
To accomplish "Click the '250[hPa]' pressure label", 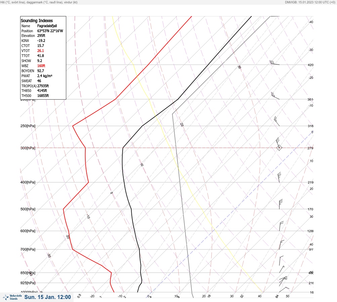I will pyautogui.click(x=28, y=126).
